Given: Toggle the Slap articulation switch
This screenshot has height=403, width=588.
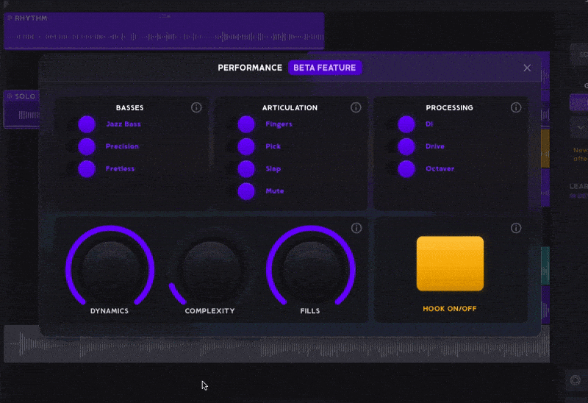Looking at the screenshot, I should 246,169.
